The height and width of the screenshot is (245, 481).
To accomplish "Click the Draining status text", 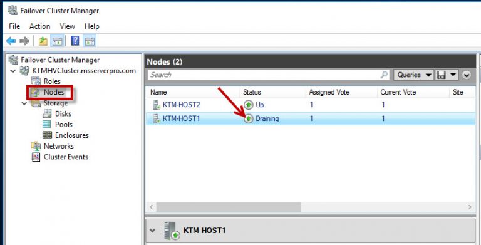I will click(267, 118).
